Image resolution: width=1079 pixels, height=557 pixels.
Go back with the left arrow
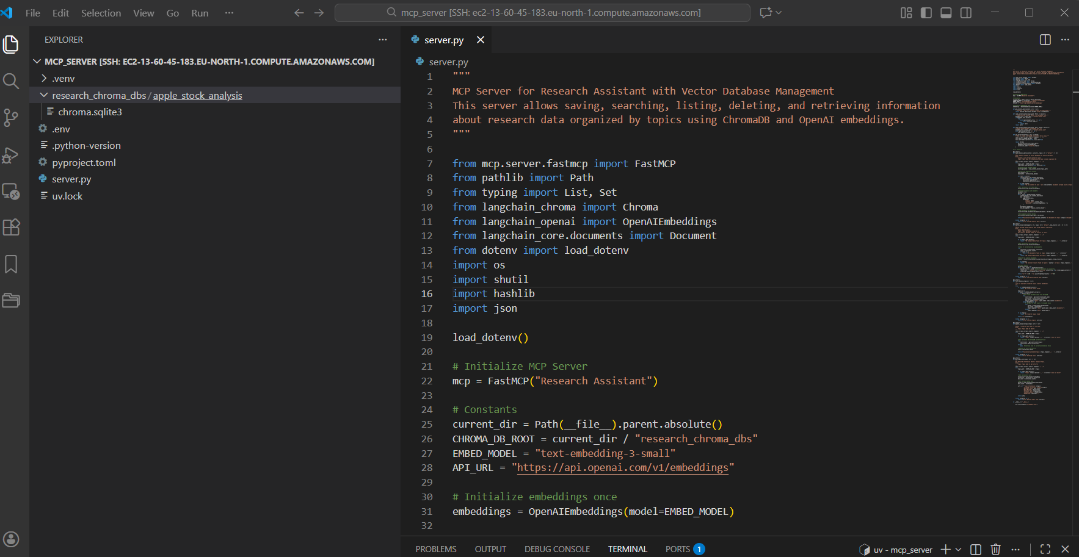[299, 13]
